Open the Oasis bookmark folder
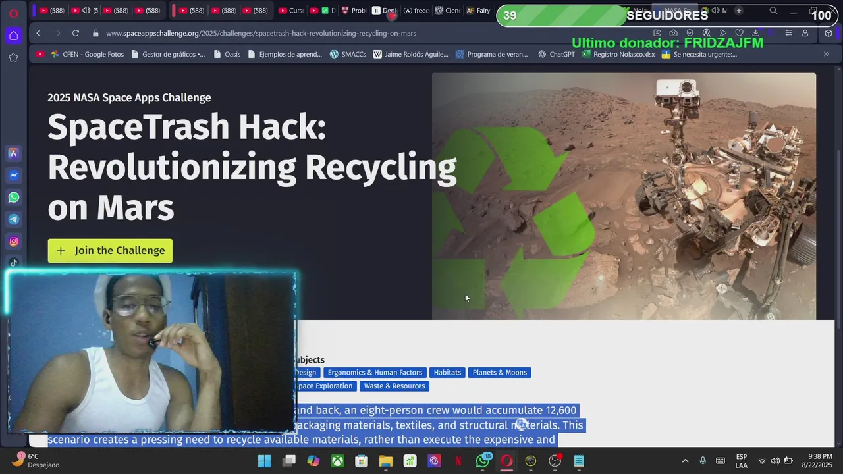 [x=227, y=54]
